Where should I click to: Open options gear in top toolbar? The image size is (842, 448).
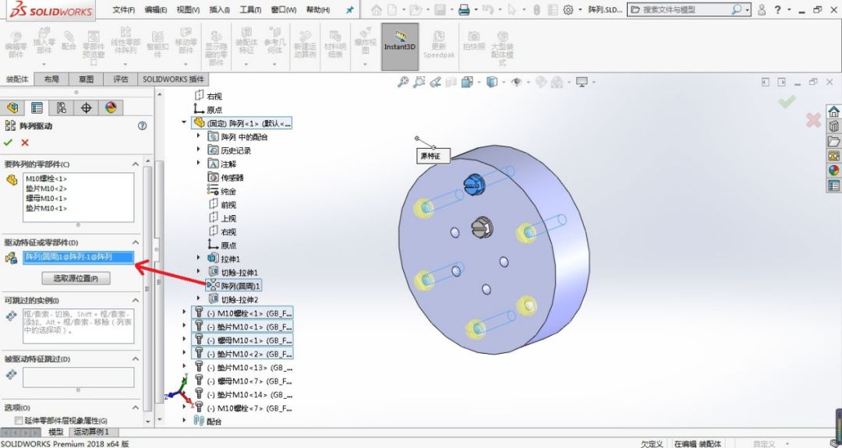coord(568,9)
